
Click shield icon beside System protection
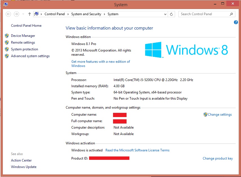[x=7, y=49]
